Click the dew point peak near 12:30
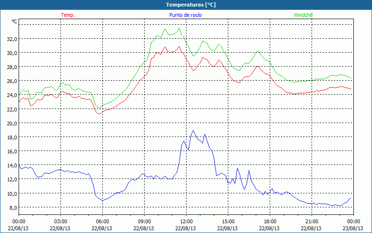The width and height of the screenshot is (372, 233). pyautogui.click(x=193, y=130)
